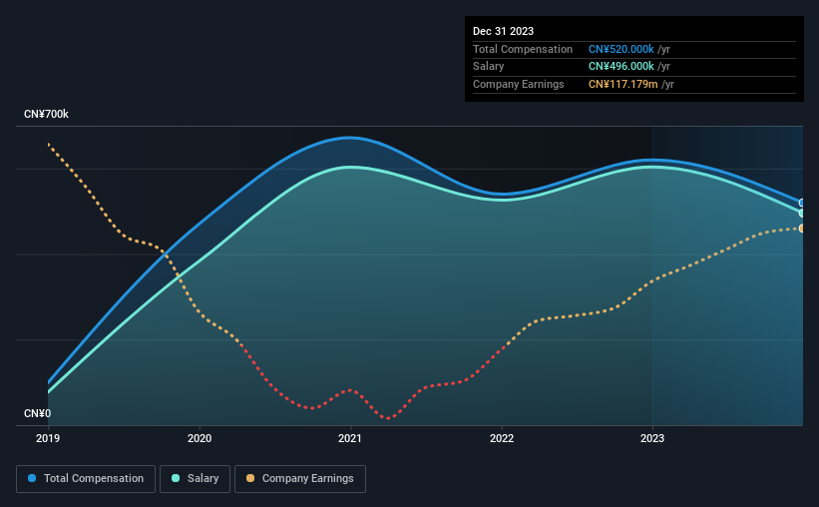
Task: Toggle the Salary legend button
Action: 195,479
